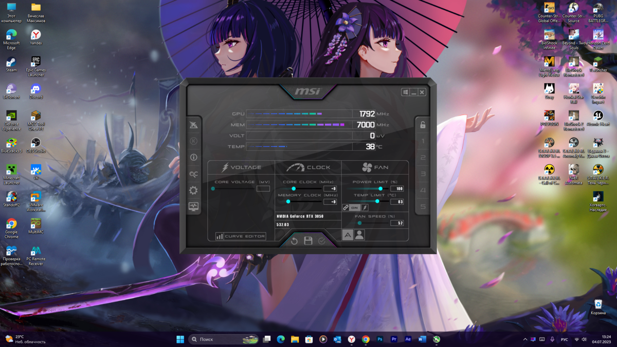Toggle the power/temp limit link icon
The height and width of the screenshot is (347, 617).
[346, 207]
